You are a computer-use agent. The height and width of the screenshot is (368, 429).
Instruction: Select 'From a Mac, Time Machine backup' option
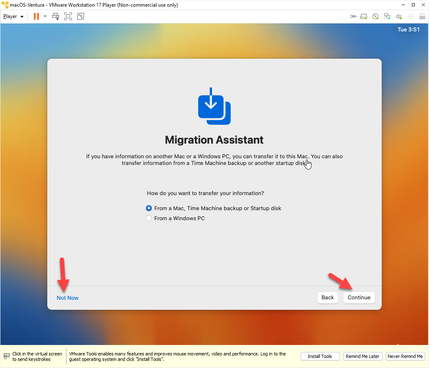[149, 208]
